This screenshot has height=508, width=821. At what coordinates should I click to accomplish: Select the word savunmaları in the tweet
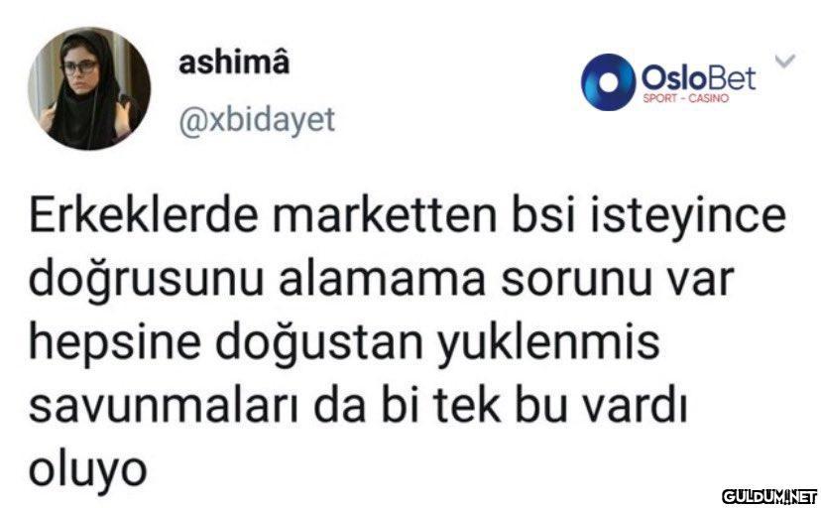[x=164, y=406]
